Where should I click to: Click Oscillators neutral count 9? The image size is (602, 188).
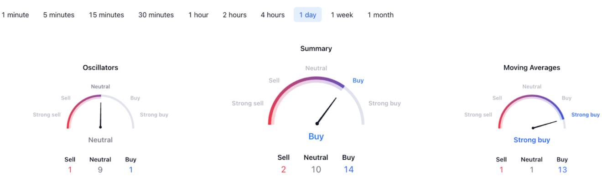point(100,170)
